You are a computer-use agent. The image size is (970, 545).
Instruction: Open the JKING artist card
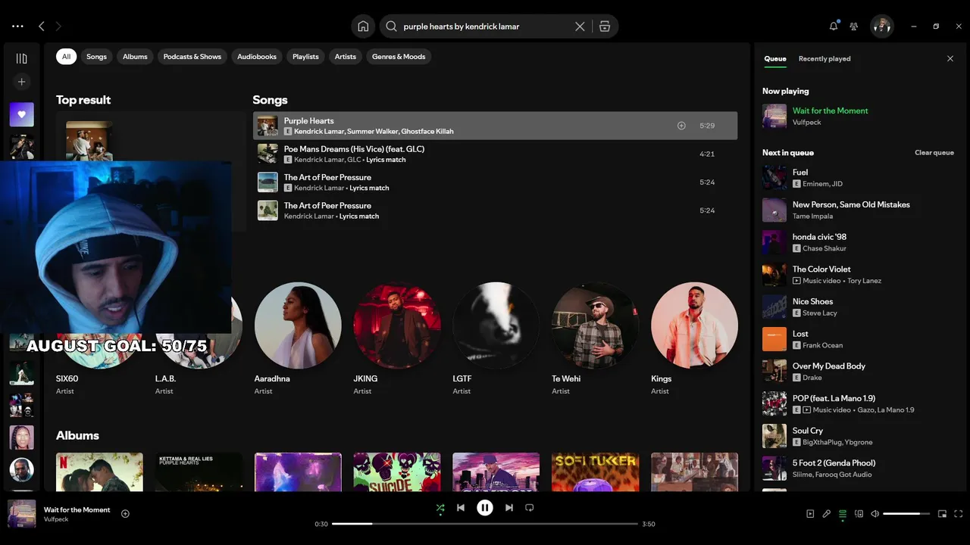[x=397, y=338]
